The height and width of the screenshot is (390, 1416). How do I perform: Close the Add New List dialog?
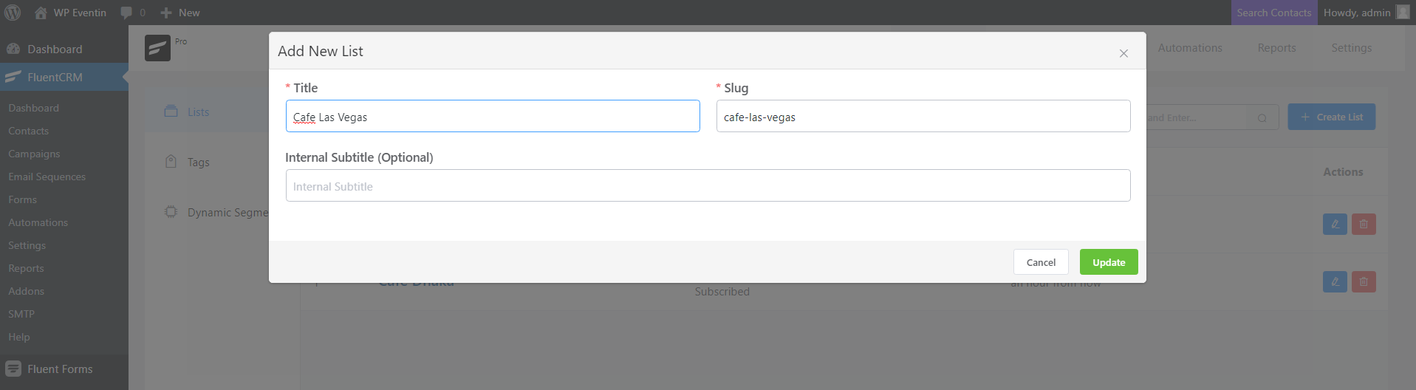1123,53
